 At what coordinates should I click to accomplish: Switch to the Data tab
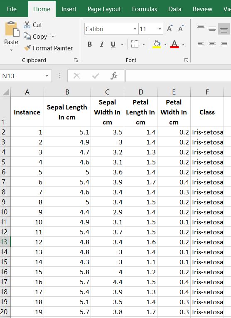175,9
